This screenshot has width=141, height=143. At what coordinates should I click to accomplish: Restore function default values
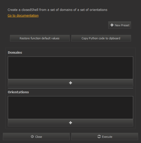(x=40, y=38)
